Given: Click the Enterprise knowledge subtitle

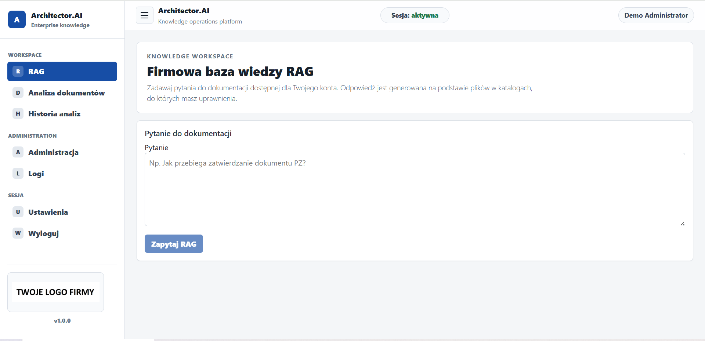Looking at the screenshot, I should point(60,25).
